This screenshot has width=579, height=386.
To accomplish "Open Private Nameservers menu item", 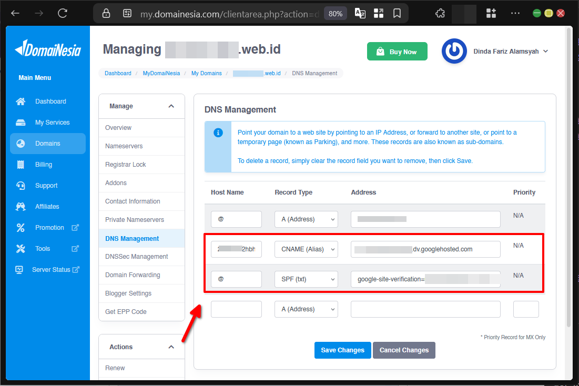I will [142, 220].
